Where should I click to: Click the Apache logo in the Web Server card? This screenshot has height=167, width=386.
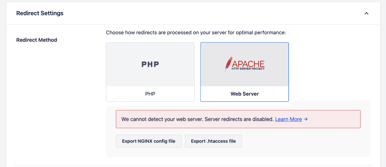click(245, 64)
